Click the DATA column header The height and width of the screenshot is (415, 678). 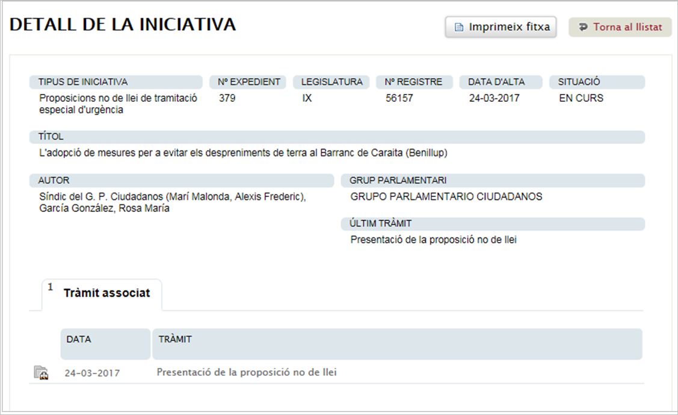click(x=79, y=339)
